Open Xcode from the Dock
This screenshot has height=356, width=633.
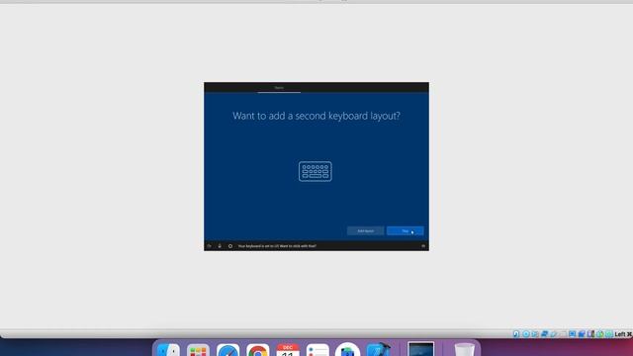coord(378,349)
